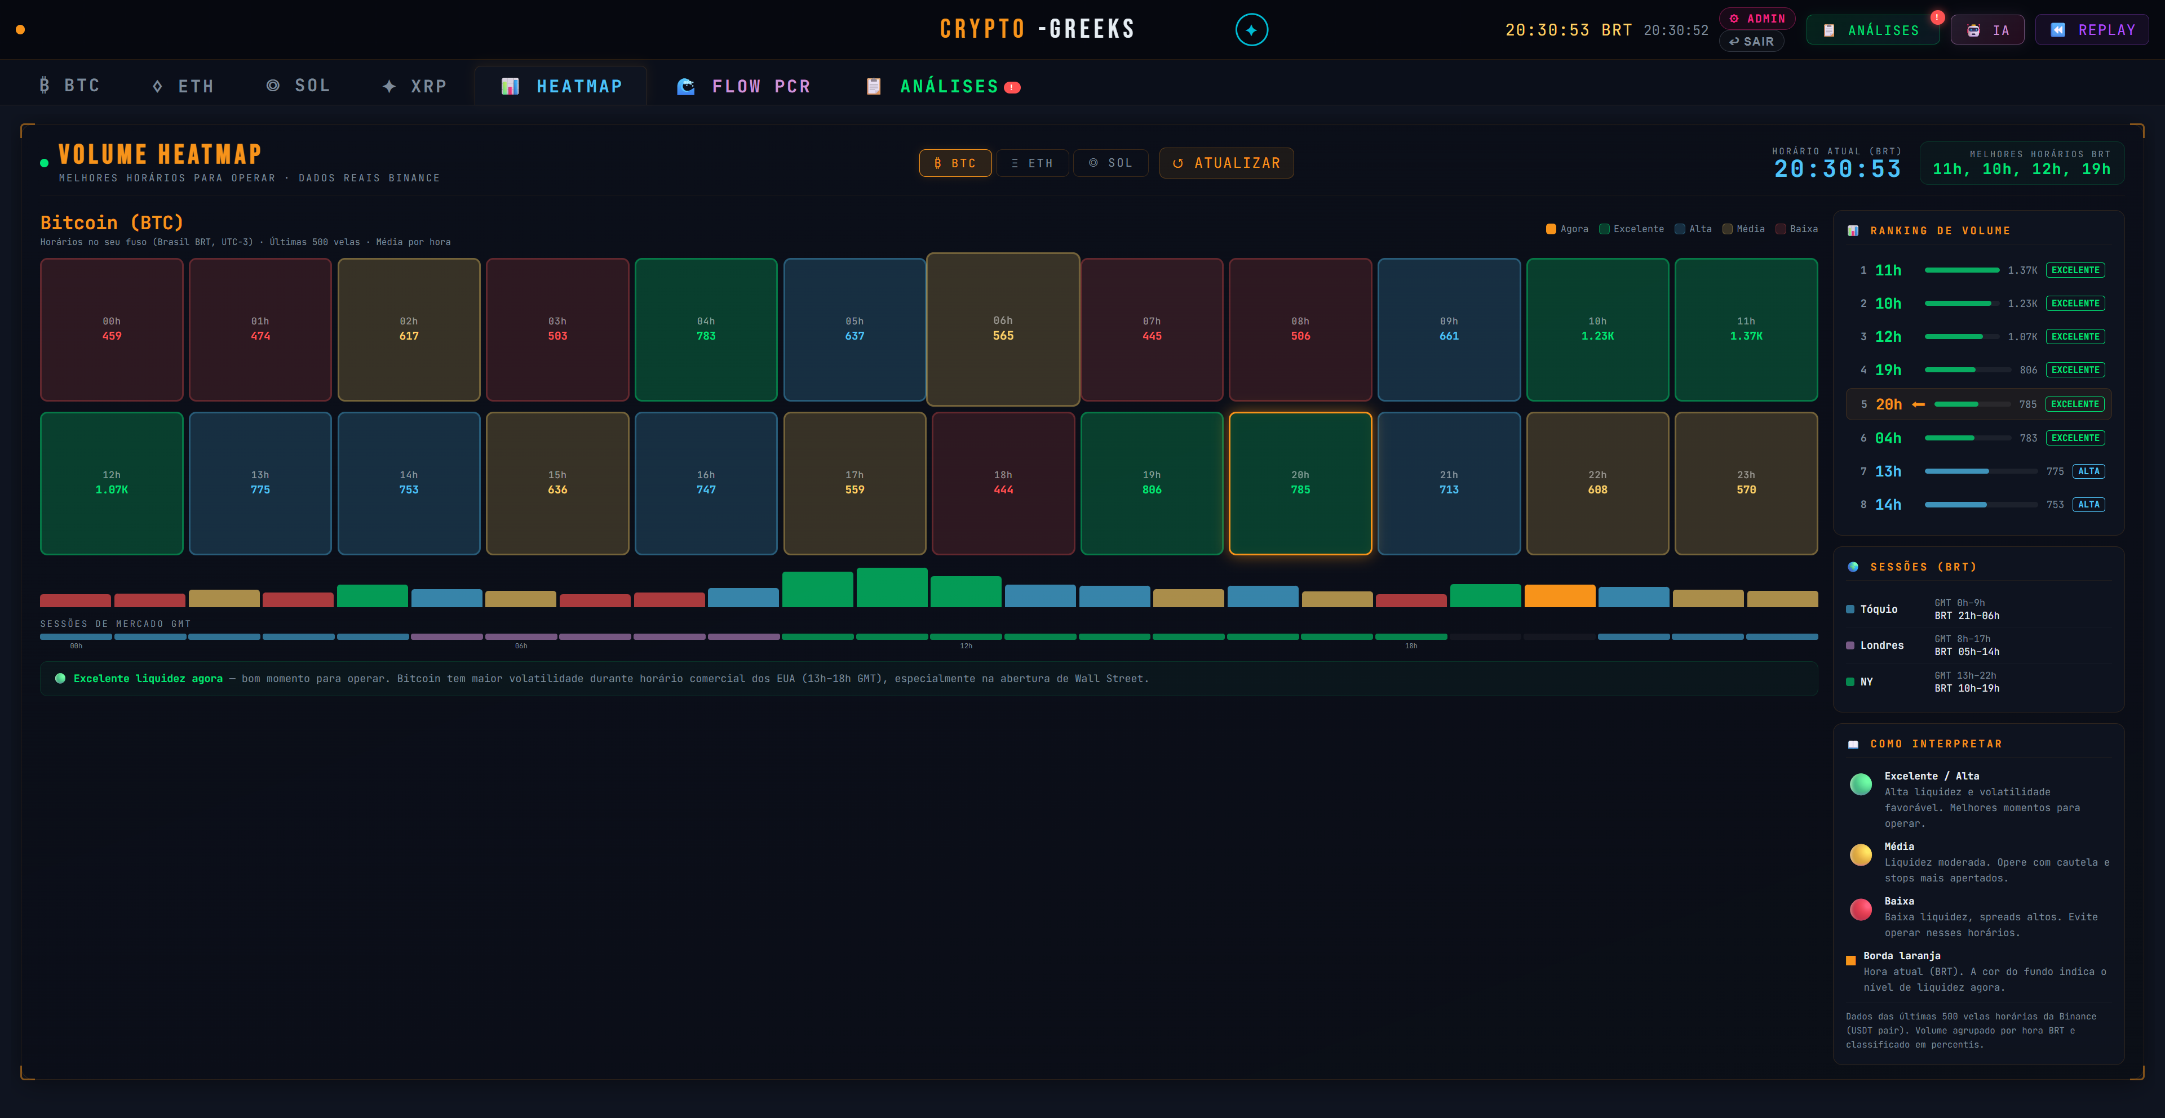Click the red alert badge on ANÁLISES tab
Viewport: 2165px width, 1118px height.
(1013, 87)
